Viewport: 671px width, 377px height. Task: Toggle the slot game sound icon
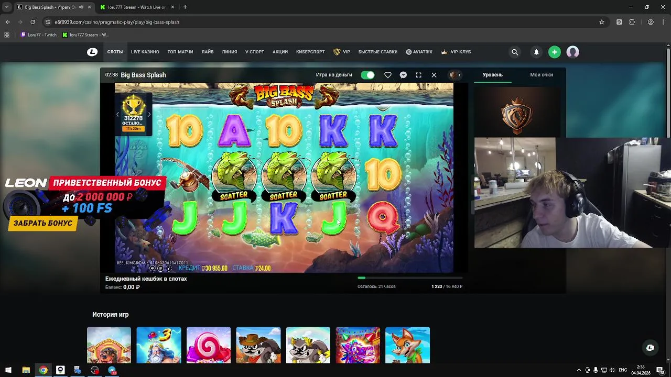(153, 268)
